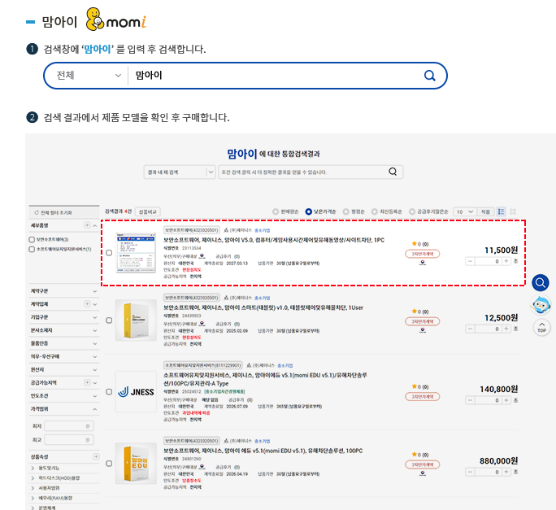Open the 결과 내 재 검색 dropdown
Image resolution: width=556 pixels, height=510 pixels.
click(180, 172)
